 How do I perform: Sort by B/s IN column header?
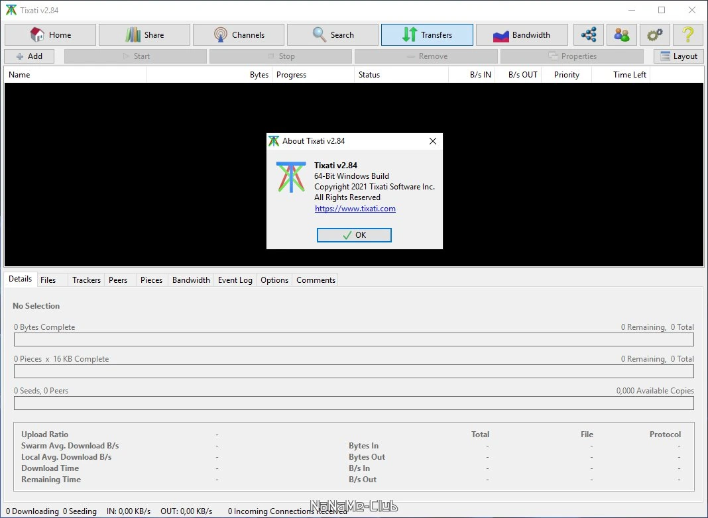point(472,75)
